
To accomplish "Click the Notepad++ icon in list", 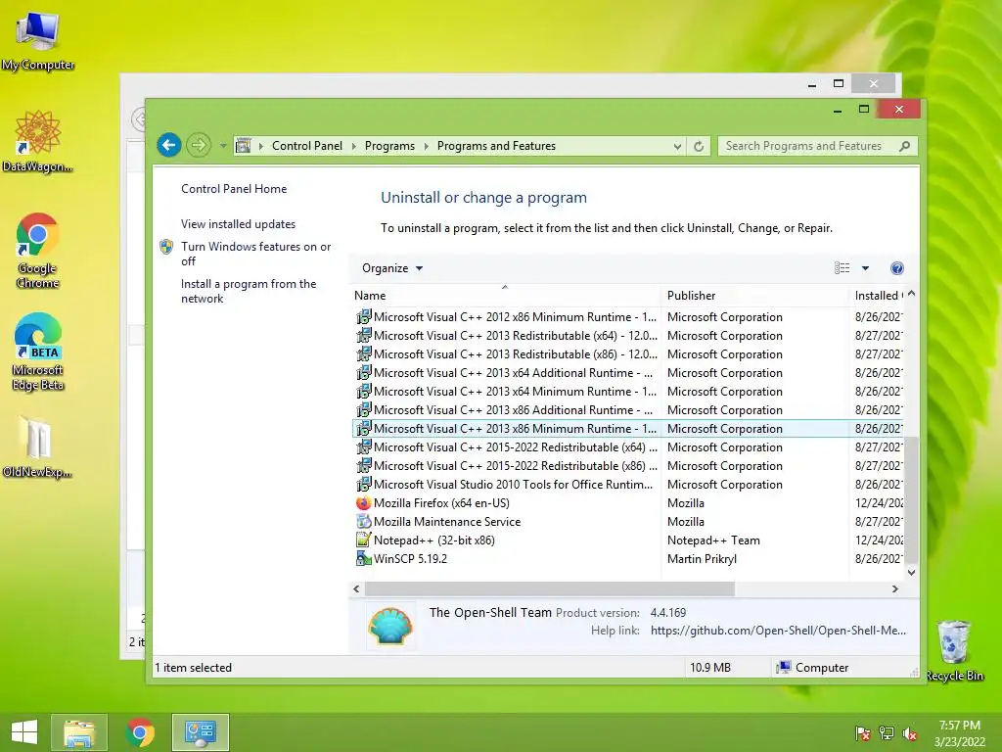I will coord(364,540).
